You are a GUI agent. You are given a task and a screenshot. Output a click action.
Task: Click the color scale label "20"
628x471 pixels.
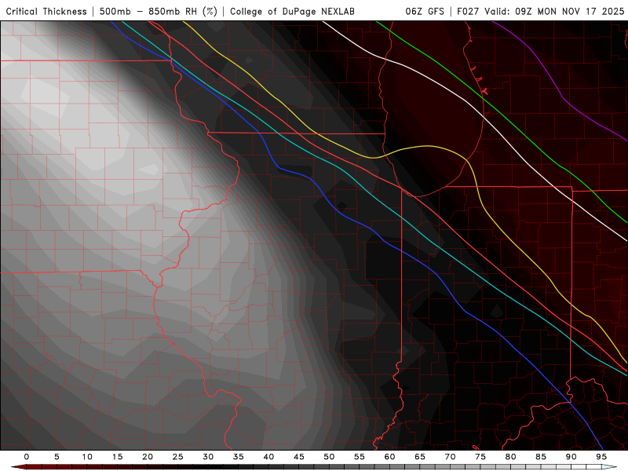point(148,457)
